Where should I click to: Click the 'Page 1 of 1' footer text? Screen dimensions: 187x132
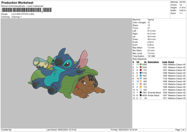coord(180,130)
